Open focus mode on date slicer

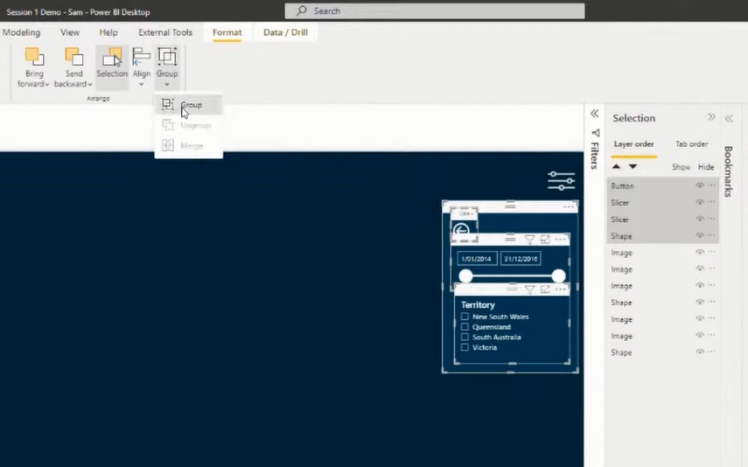pos(545,239)
